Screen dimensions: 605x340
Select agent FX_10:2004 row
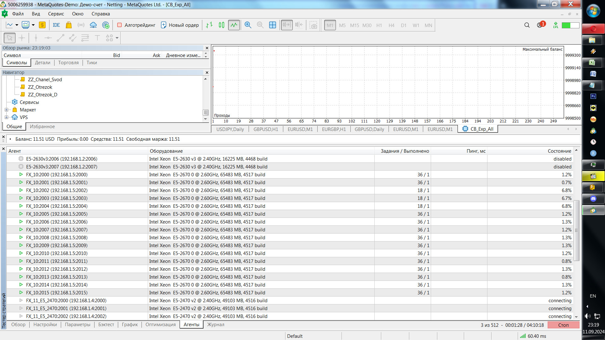tap(57, 206)
